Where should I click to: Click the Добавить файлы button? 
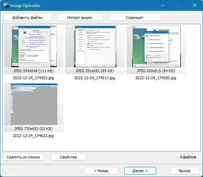coord(27,18)
